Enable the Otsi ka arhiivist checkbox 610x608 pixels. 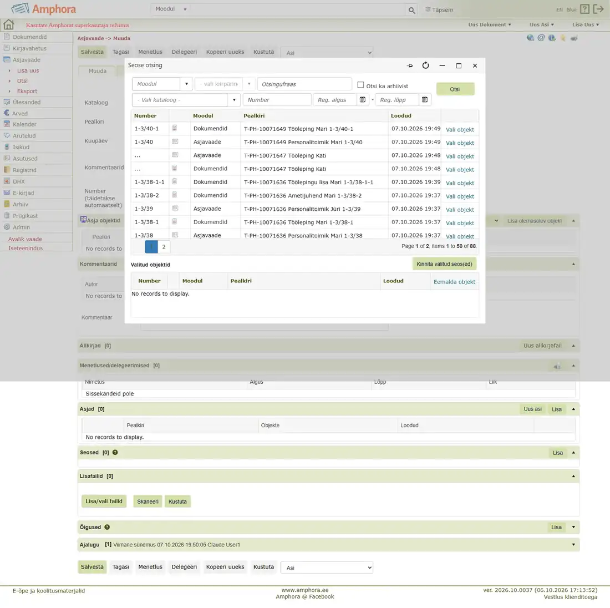[360, 85]
